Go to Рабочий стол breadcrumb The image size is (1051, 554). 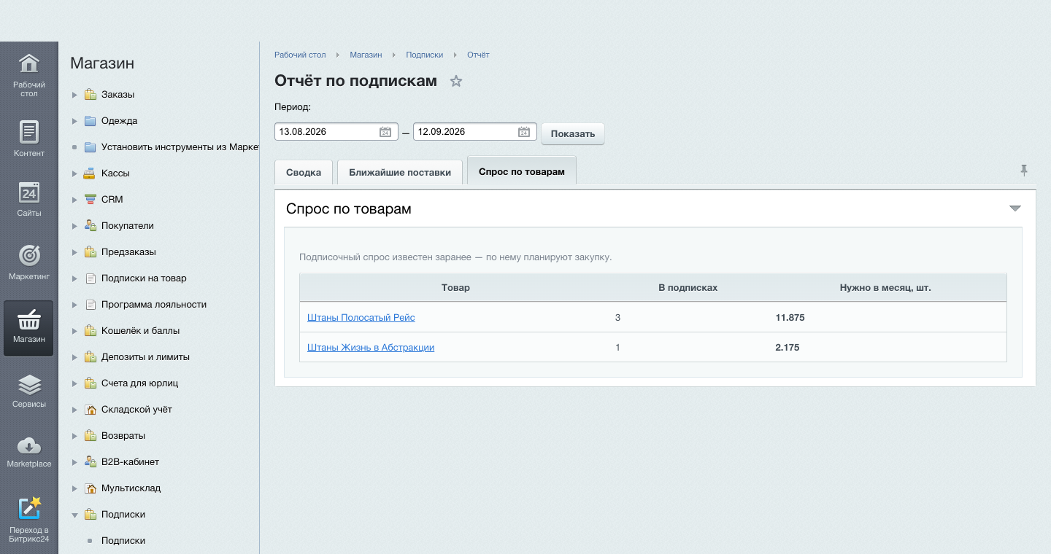tap(300, 55)
